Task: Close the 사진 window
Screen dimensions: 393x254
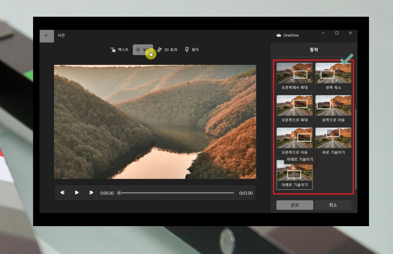Action: tap(351, 33)
